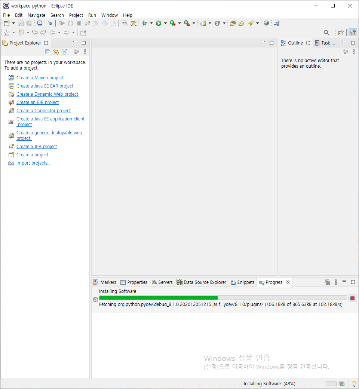Click the Open Task folder icon

pyautogui.click(x=242, y=23)
